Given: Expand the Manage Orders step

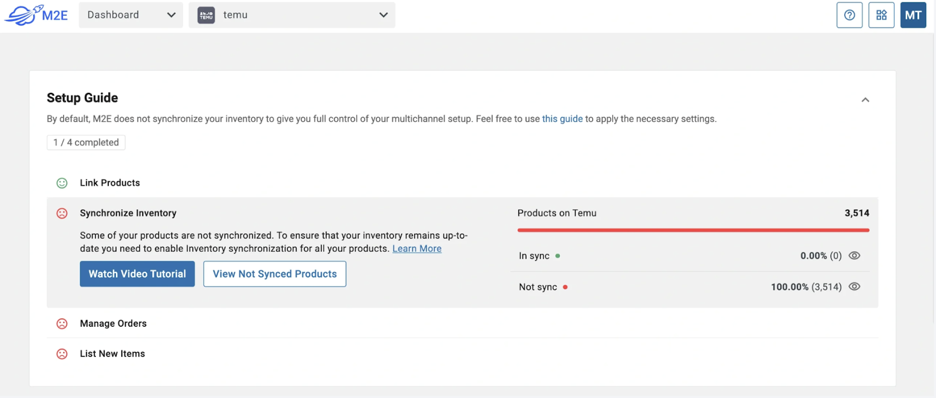Looking at the screenshot, I should click(113, 324).
